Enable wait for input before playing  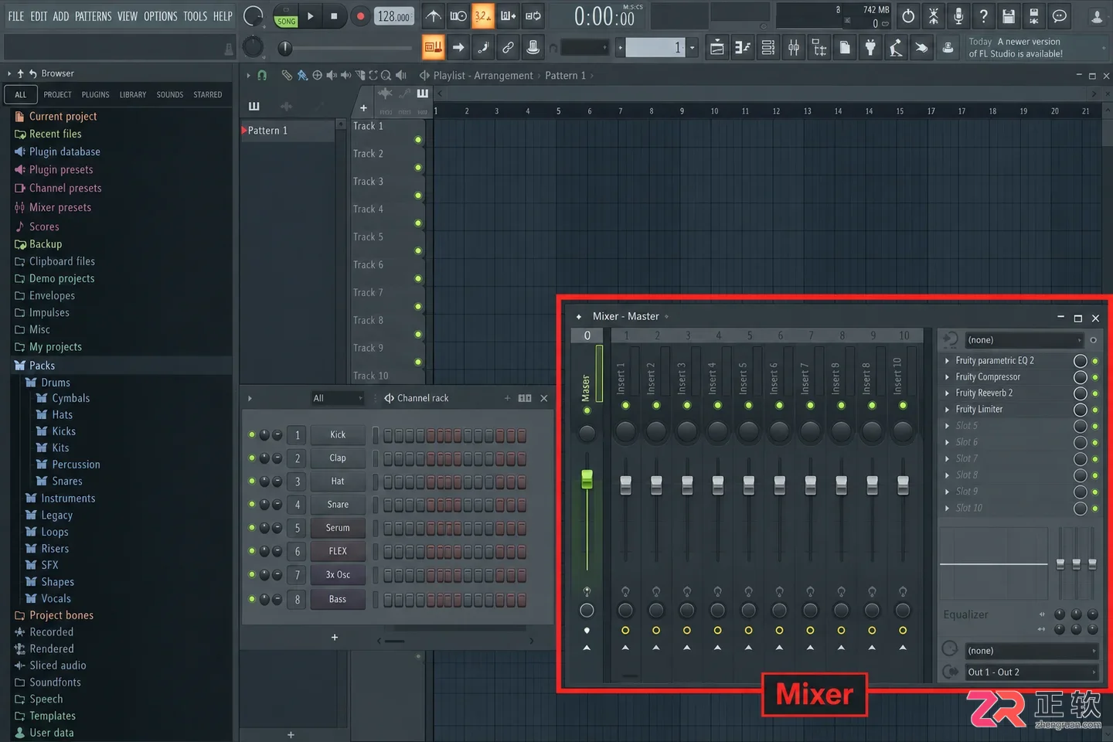[458, 15]
